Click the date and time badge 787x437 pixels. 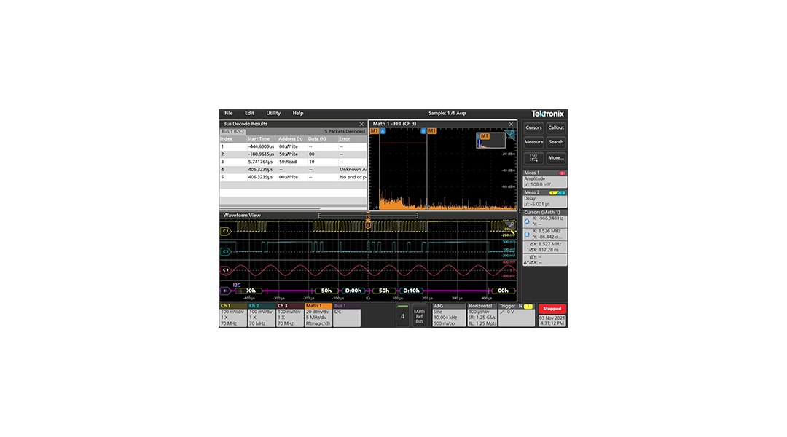[x=552, y=320]
